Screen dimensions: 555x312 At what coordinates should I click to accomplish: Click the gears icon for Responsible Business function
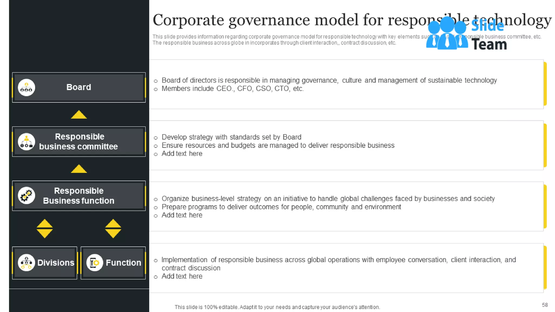point(26,196)
